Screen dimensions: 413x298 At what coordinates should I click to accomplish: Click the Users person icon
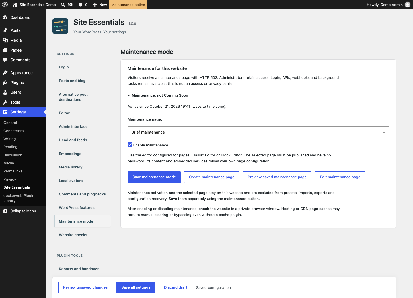5,92
